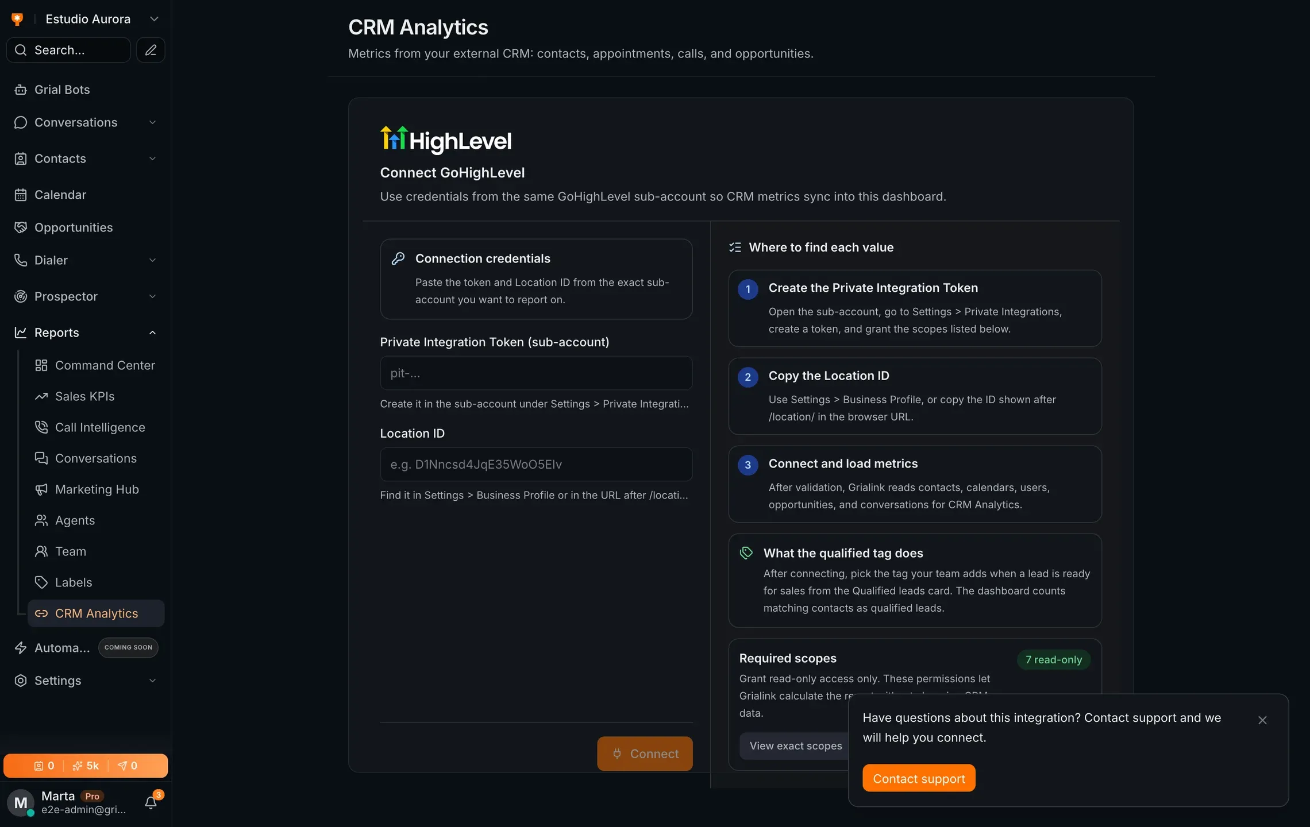This screenshot has height=827, width=1310.
Task: Click the Calendar icon in sidebar
Action: pos(21,195)
